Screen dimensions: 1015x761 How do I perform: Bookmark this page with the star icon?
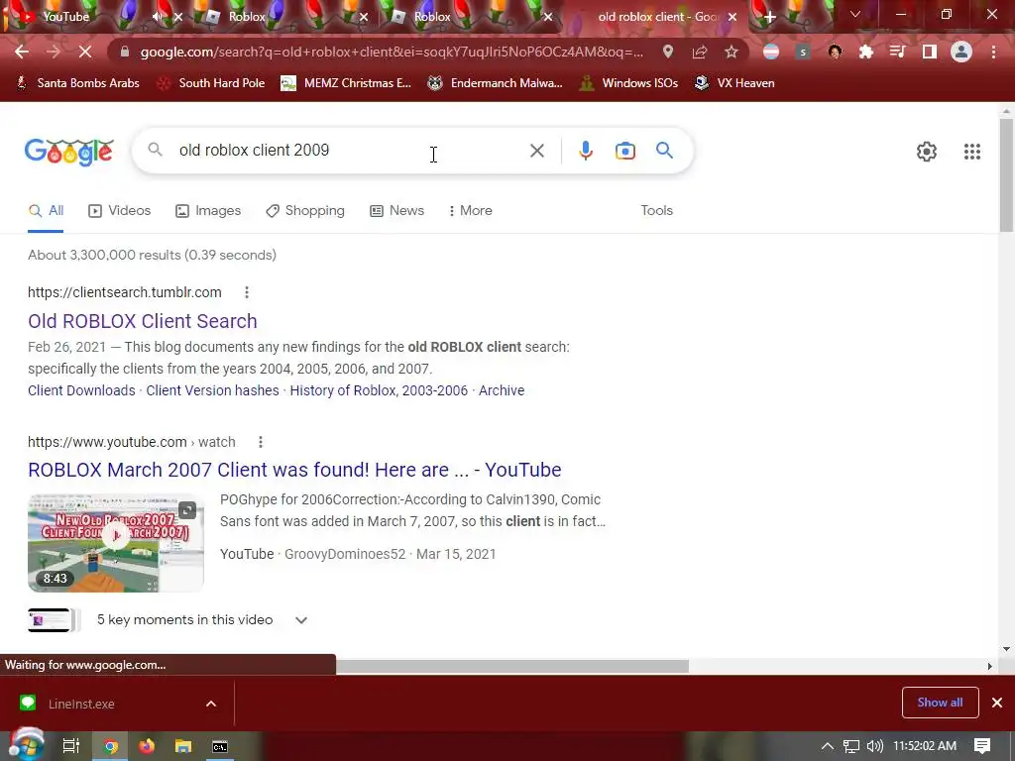732,52
